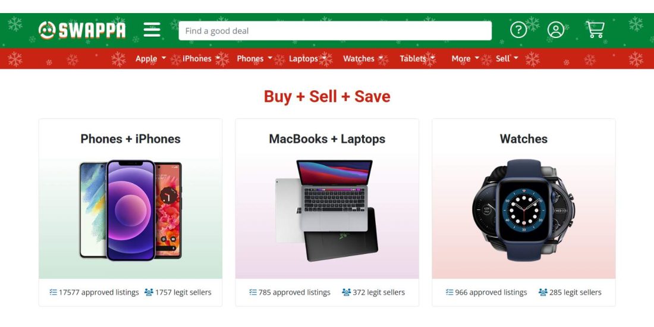
Task: Open the Sell dropdown
Action: pos(507,58)
